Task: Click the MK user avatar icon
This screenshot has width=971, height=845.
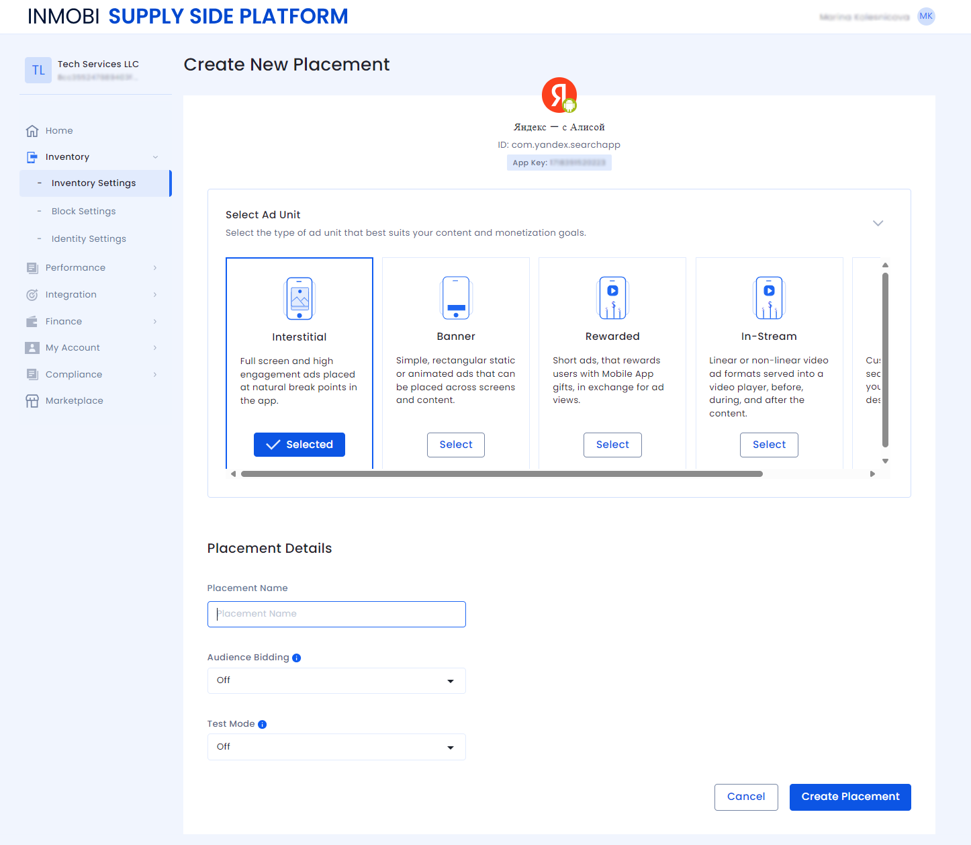Action: pyautogui.click(x=926, y=17)
